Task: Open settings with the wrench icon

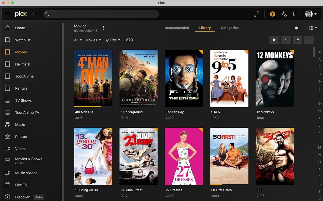Action: (284, 14)
